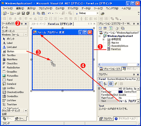Open the Form1 object selector dropdown in Properties

(x=138, y=79)
